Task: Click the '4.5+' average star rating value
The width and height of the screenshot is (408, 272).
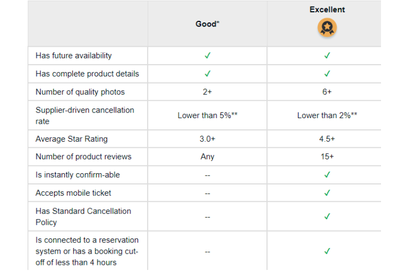Action: point(327,139)
